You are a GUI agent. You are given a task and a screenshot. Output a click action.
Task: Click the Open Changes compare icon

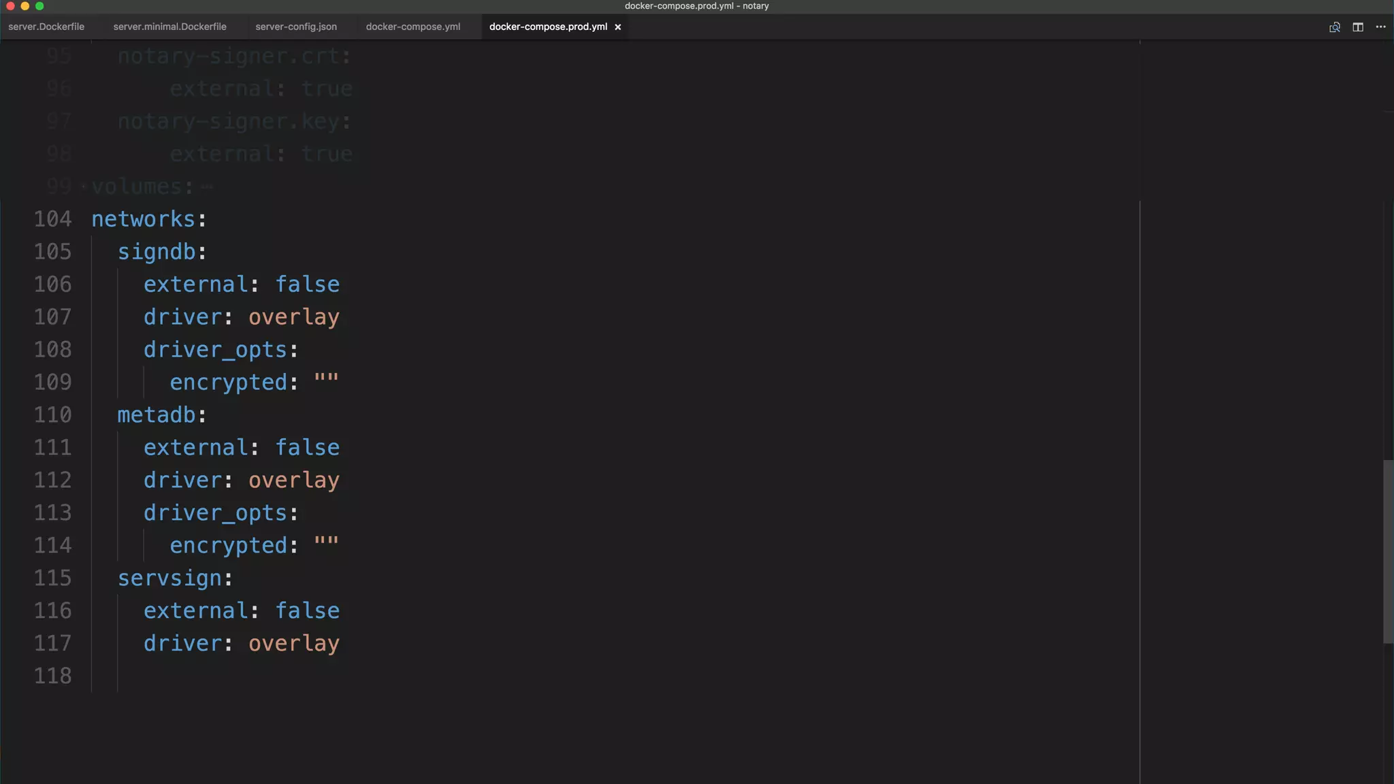click(1335, 27)
